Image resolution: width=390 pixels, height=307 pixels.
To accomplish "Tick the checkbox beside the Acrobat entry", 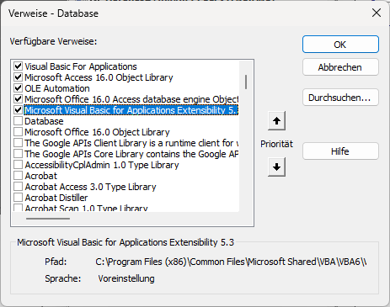I will point(19,176).
